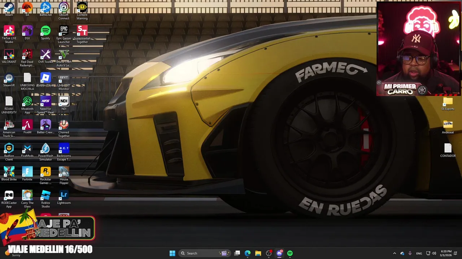Open Badlion Client shortcut
The image size is (462, 259).
[9, 152]
